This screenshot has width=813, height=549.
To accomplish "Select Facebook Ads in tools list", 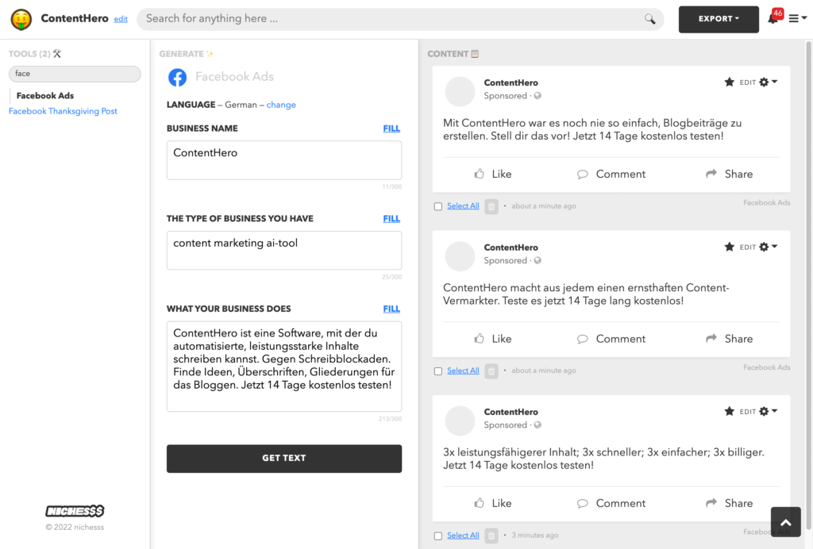I will tap(45, 96).
